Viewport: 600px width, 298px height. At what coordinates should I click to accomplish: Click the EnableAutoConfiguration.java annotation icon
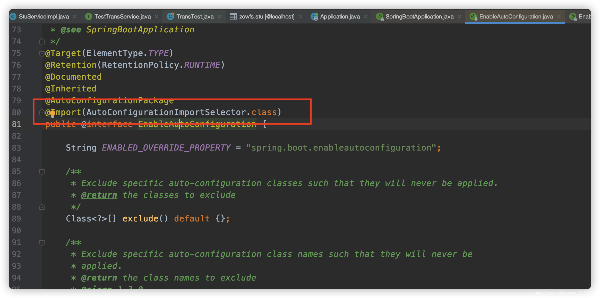coord(473,17)
